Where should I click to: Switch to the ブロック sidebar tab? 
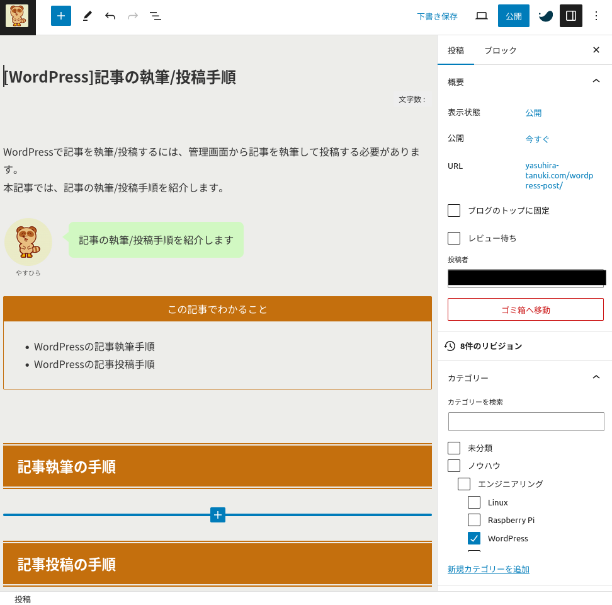[x=500, y=50]
